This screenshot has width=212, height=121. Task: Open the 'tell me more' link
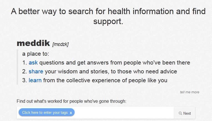pos(190,92)
